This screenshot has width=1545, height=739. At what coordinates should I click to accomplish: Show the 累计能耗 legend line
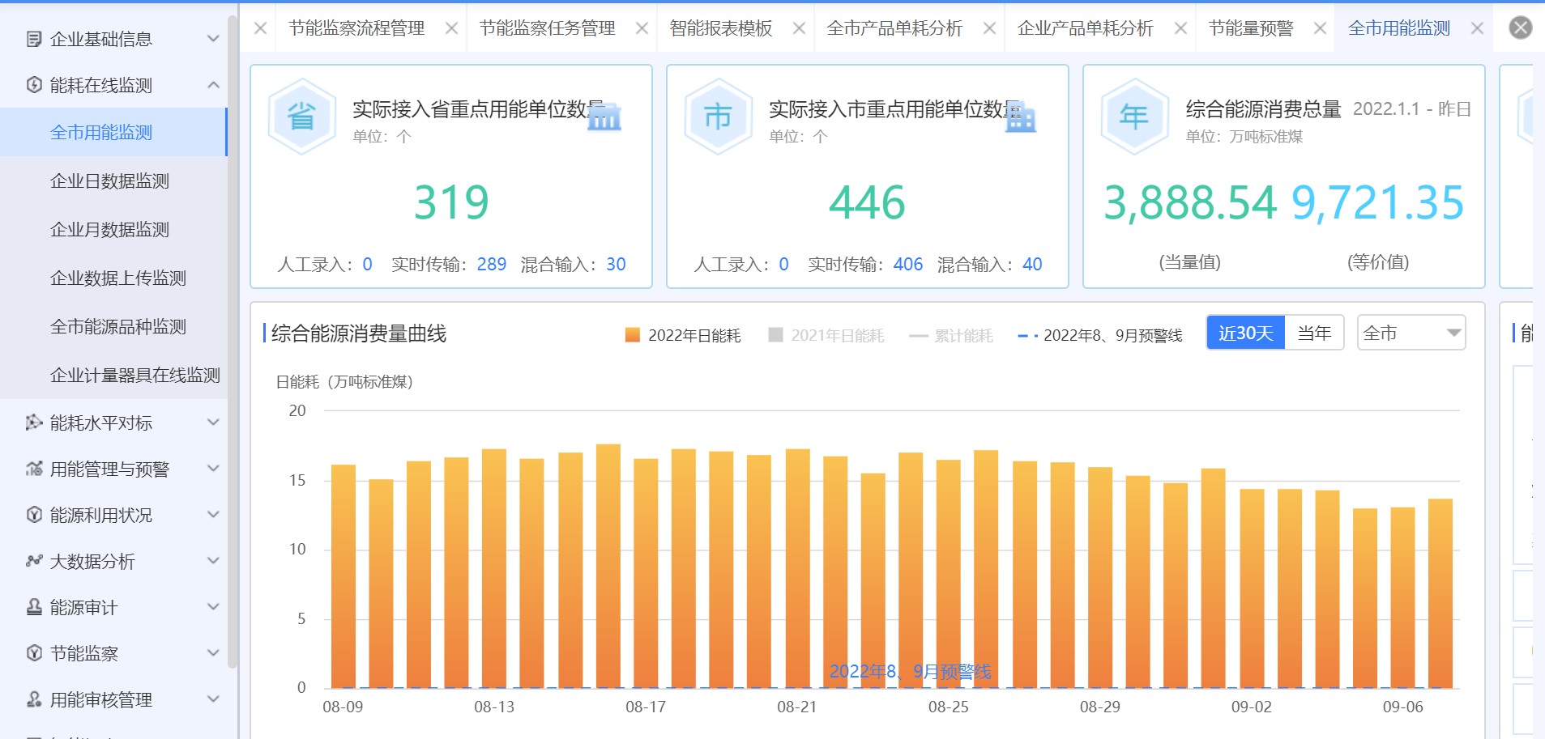951,335
